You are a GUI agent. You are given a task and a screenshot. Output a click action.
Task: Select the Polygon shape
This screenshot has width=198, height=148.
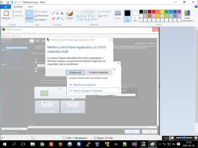pos(78,16)
